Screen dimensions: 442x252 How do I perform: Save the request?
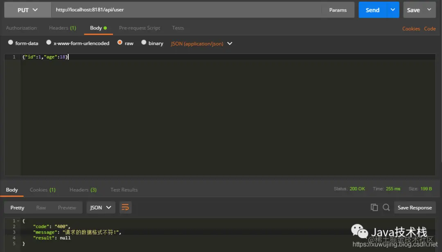click(x=413, y=10)
